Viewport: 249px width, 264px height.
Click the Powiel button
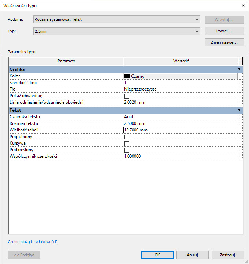click(x=224, y=31)
